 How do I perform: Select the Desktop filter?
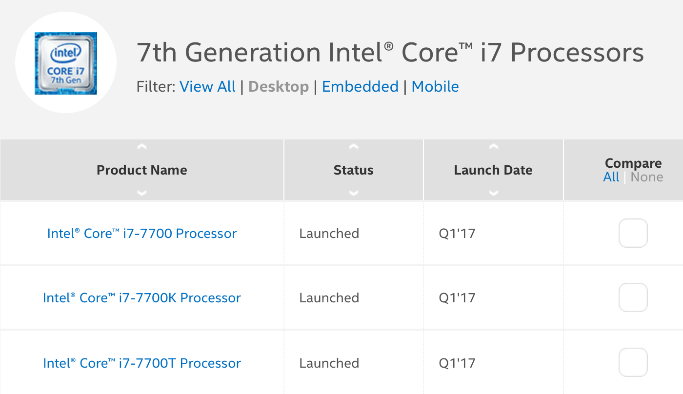click(279, 87)
